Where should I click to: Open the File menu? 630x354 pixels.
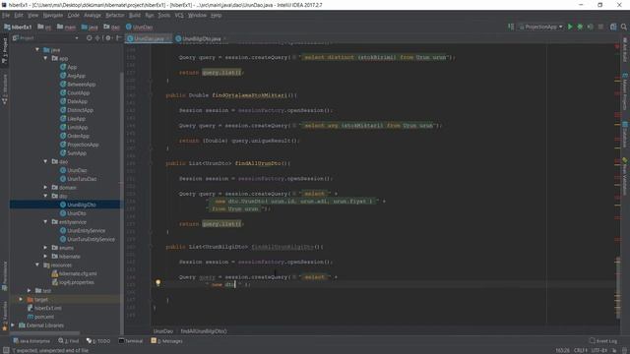[x=6, y=16]
